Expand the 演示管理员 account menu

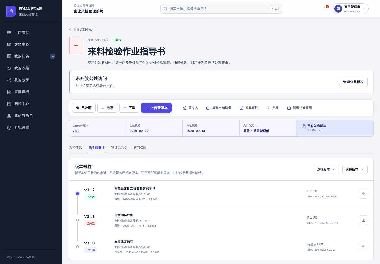[351, 9]
